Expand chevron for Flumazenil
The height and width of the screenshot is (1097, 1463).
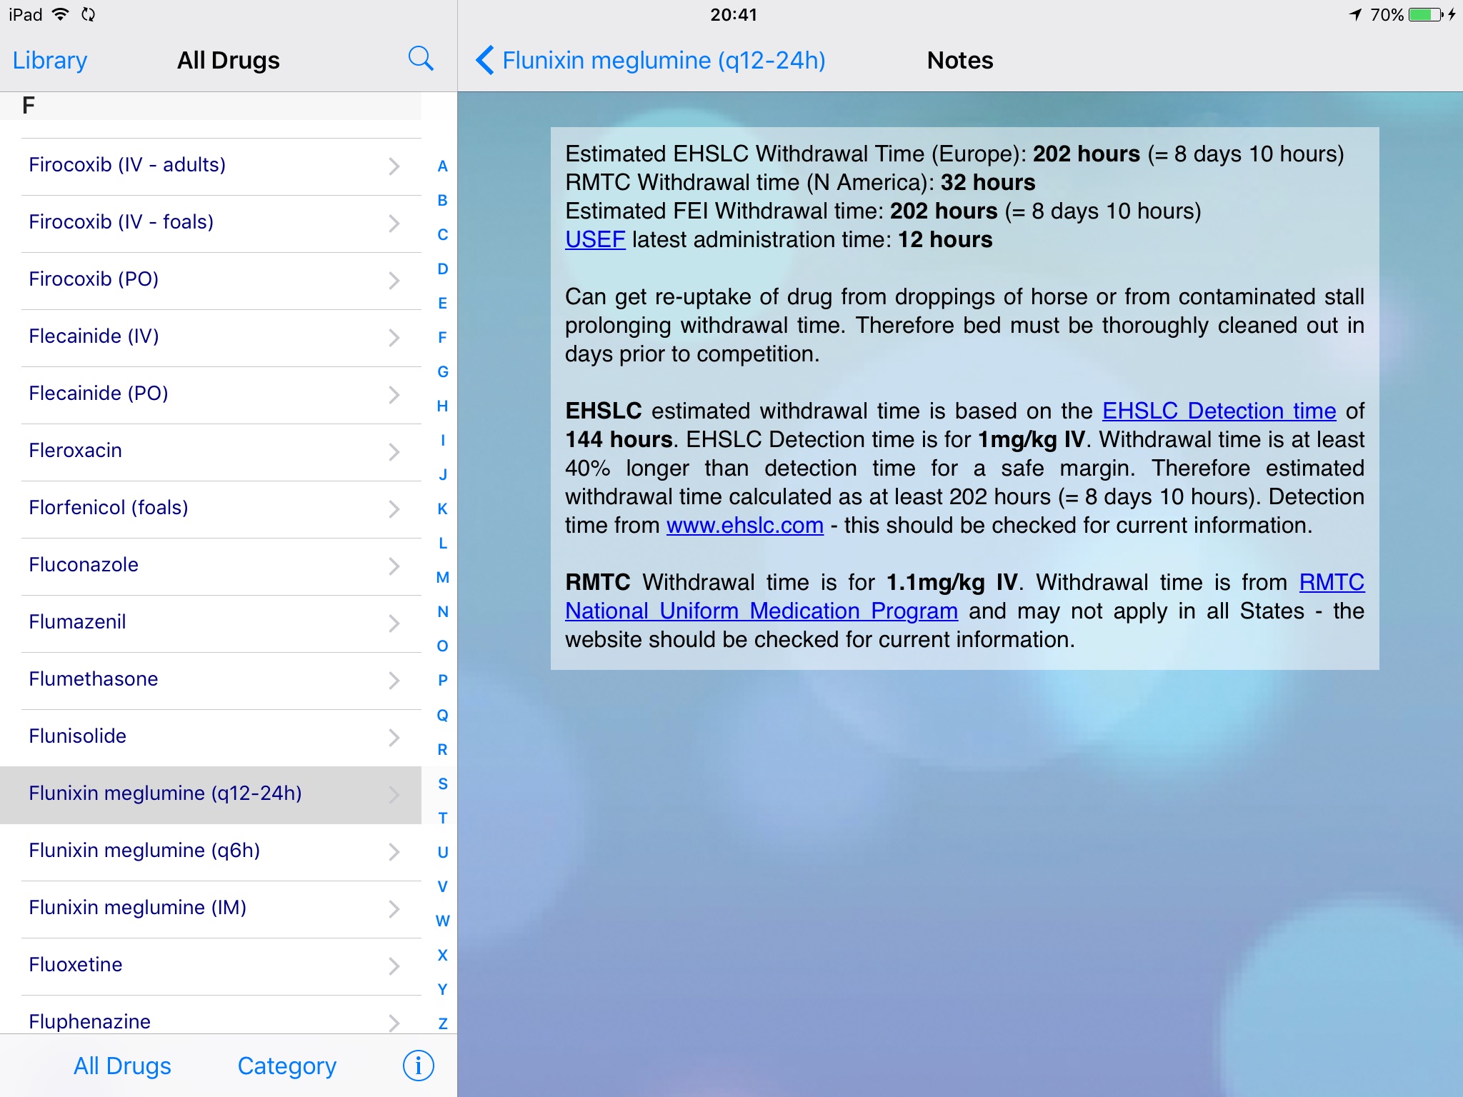[394, 623]
